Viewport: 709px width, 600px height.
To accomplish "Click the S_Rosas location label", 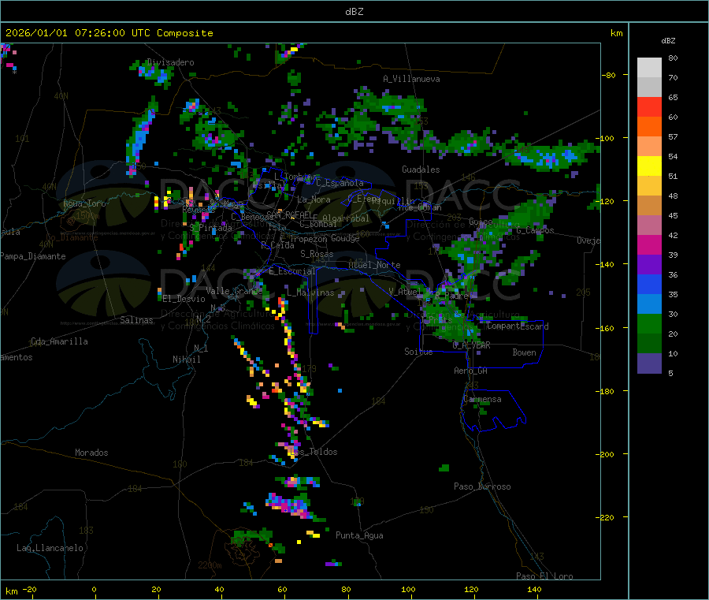I will tap(317, 254).
